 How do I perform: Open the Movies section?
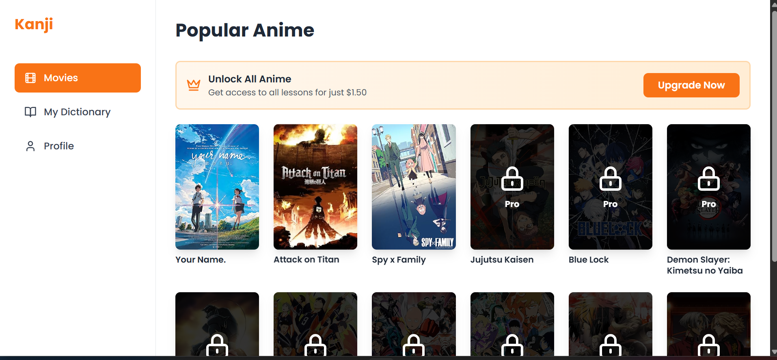[x=78, y=78]
